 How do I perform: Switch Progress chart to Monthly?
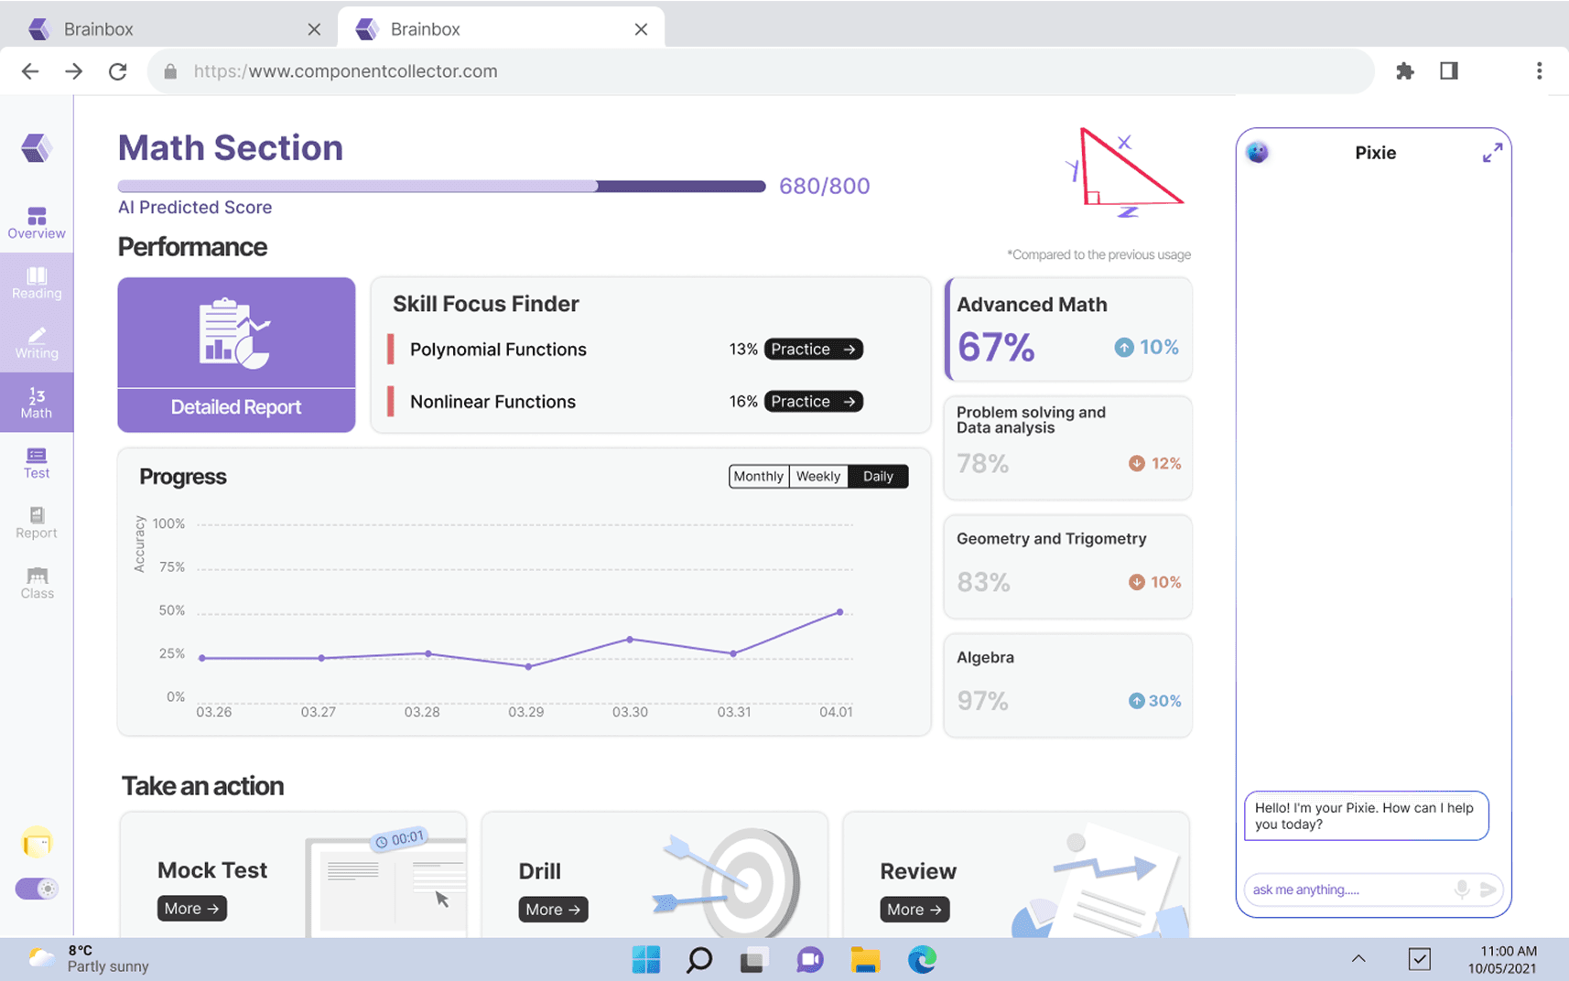[x=759, y=476]
